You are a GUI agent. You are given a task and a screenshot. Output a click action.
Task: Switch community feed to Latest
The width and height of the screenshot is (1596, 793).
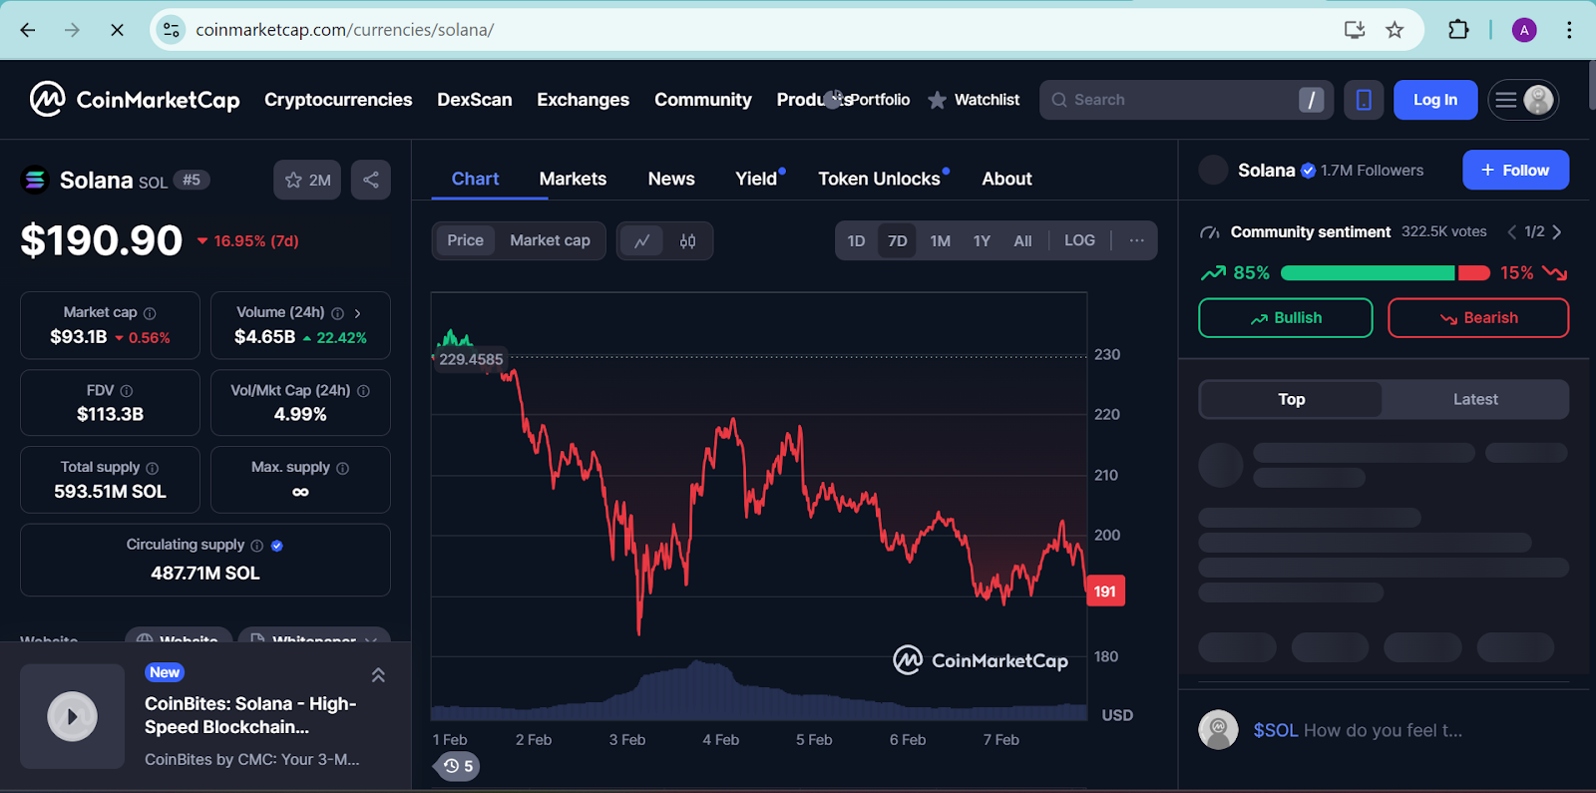1475,399
